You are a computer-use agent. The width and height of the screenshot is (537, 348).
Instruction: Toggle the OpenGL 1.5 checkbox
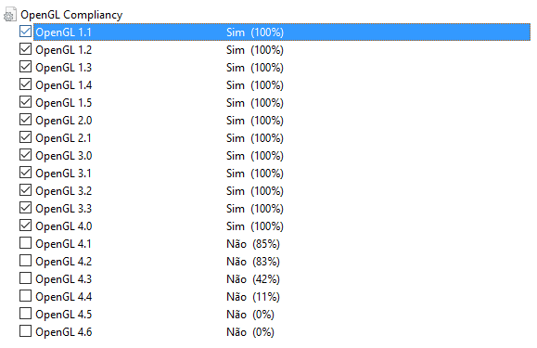click(25, 102)
